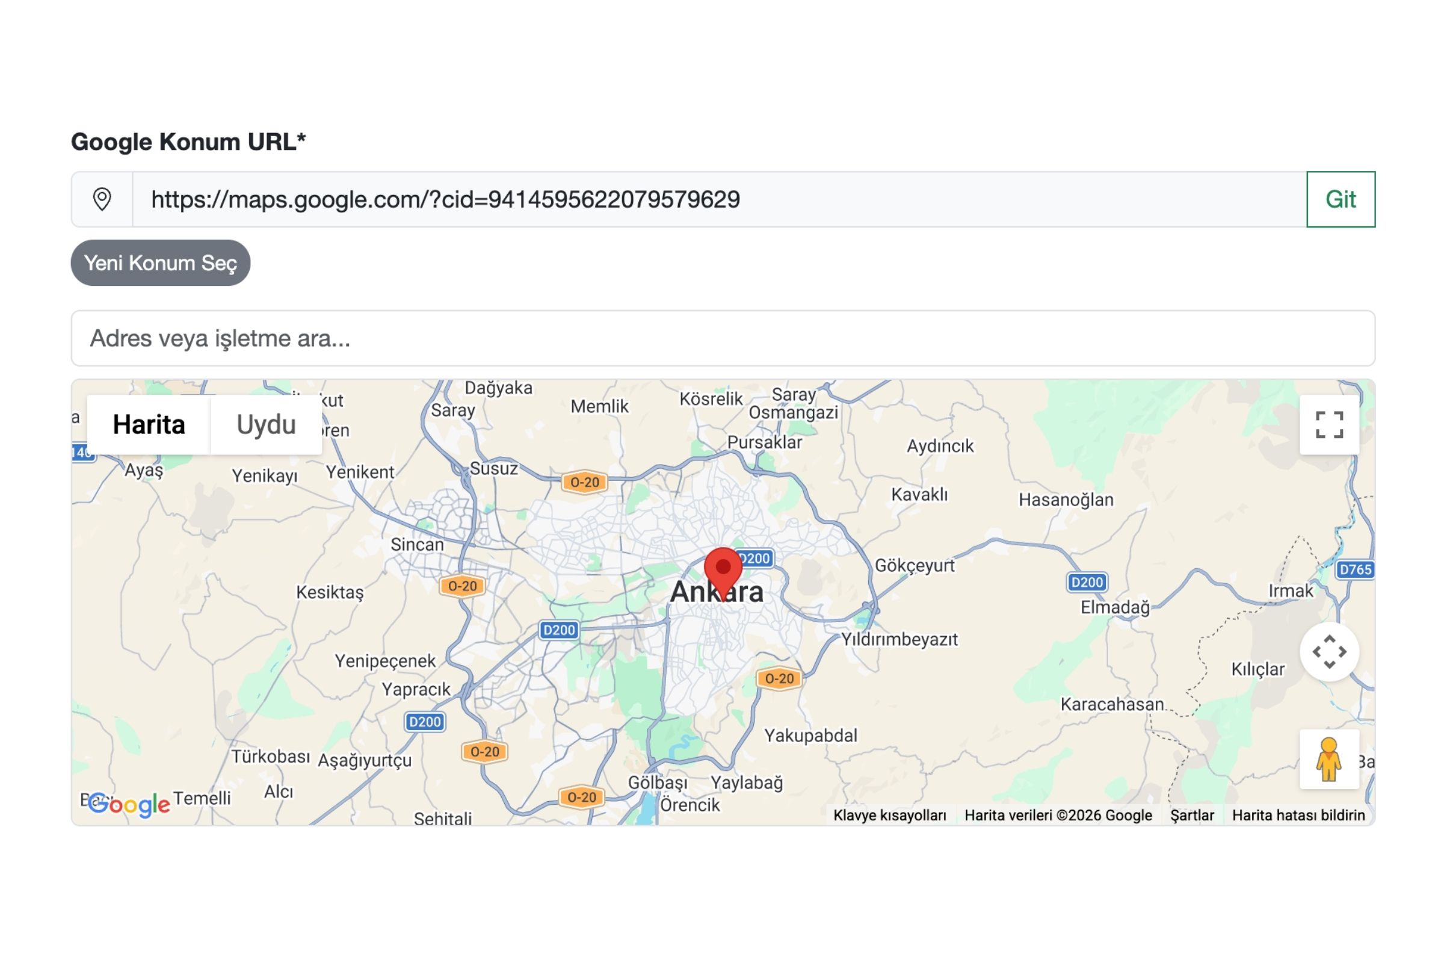Open the Şartlar terms link
The image size is (1444, 963).
coord(1192,815)
